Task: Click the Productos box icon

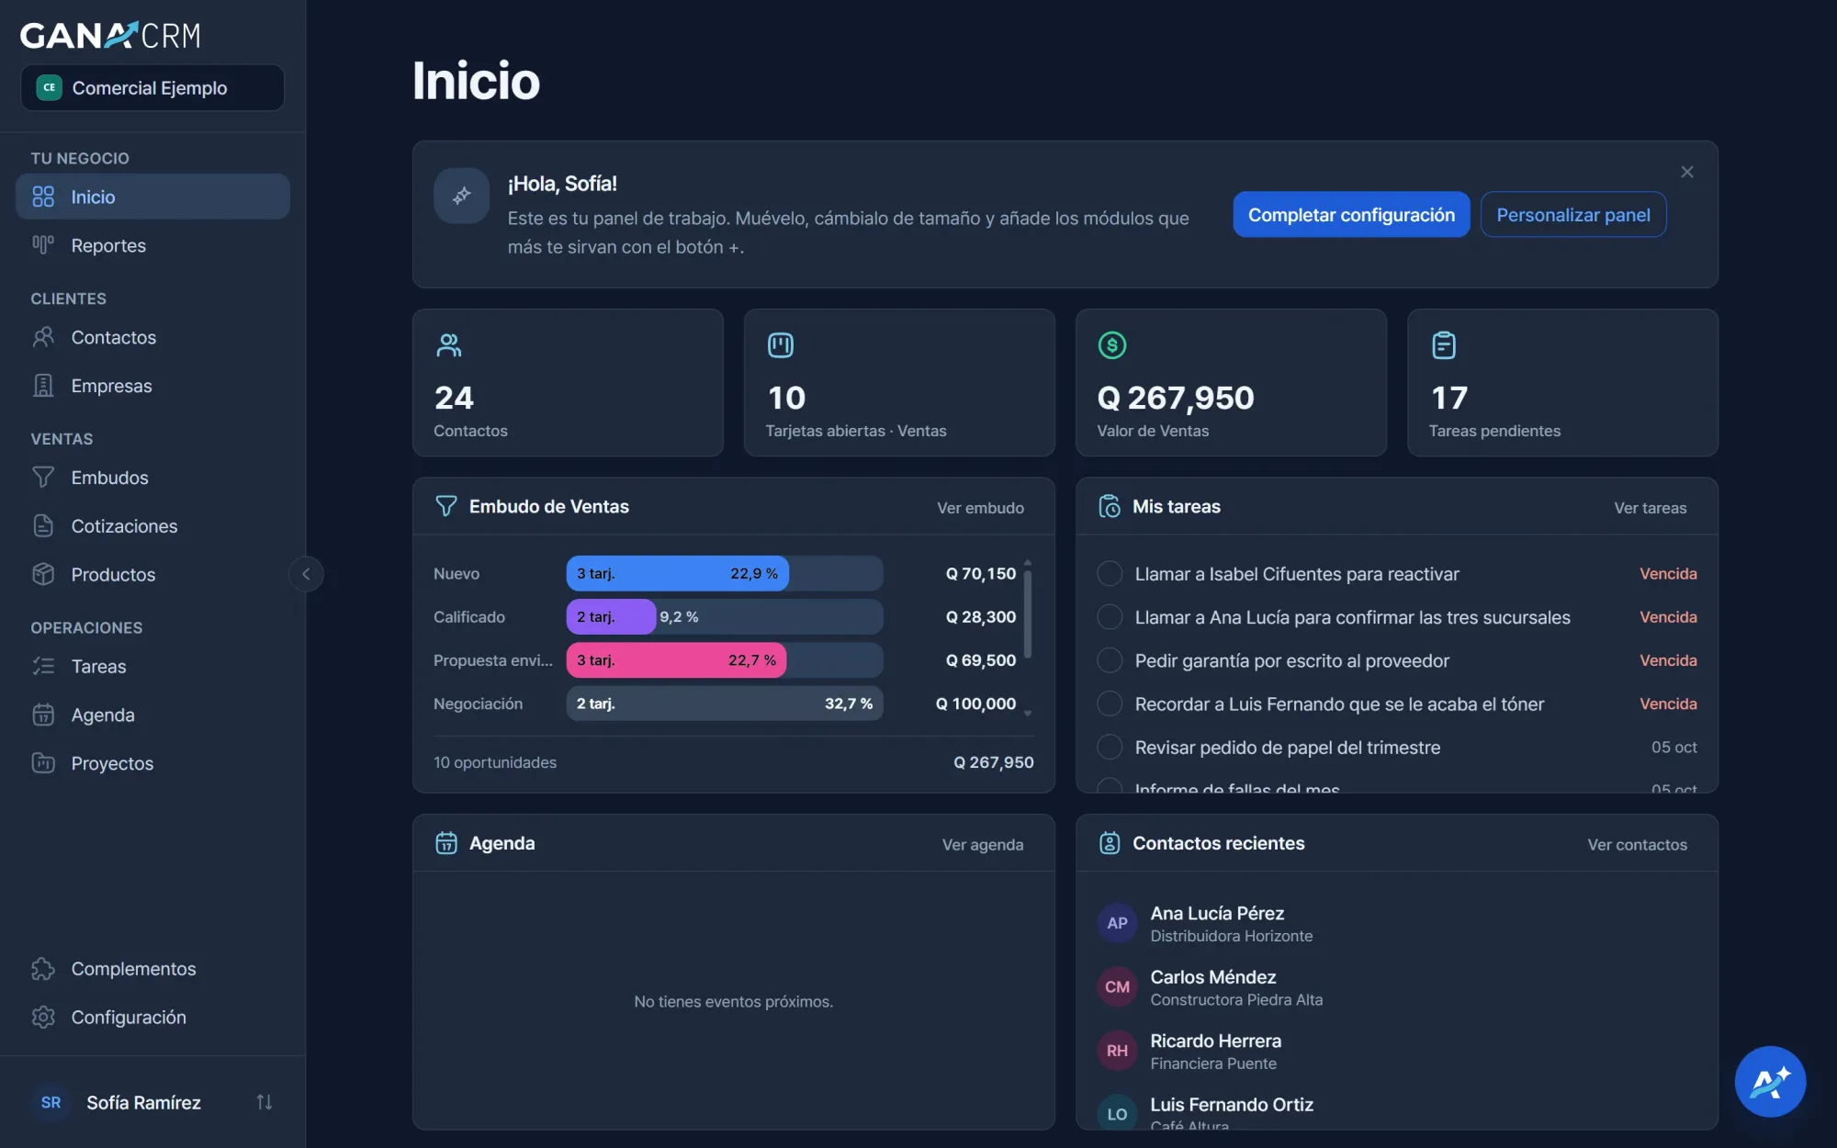Action: 43,574
